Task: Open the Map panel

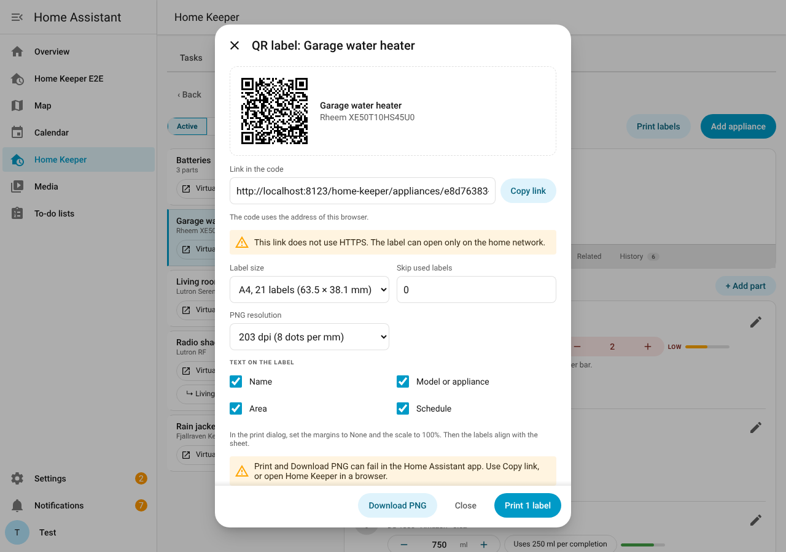Action: (79, 105)
